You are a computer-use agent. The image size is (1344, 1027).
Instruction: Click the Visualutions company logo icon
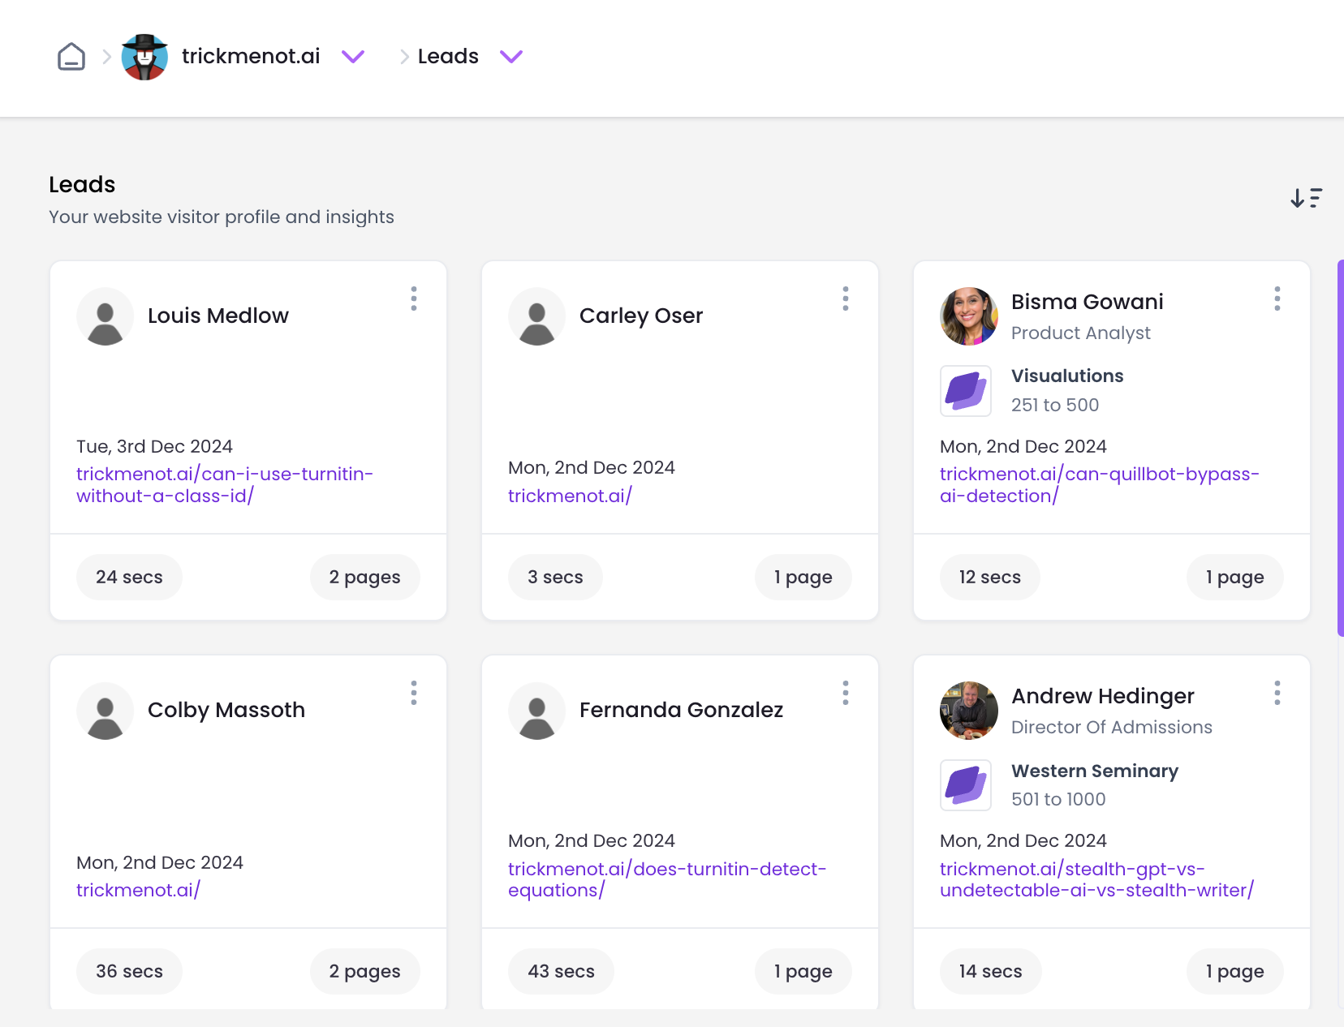[965, 391]
